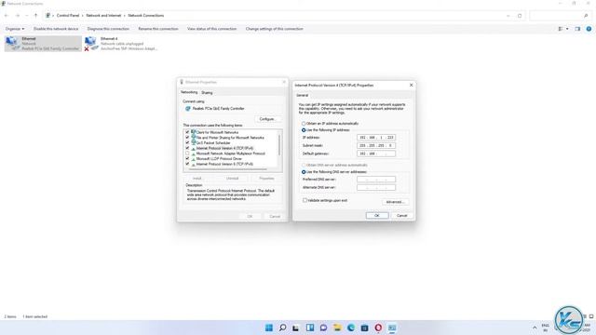Click Disable this network device

pos(56,29)
